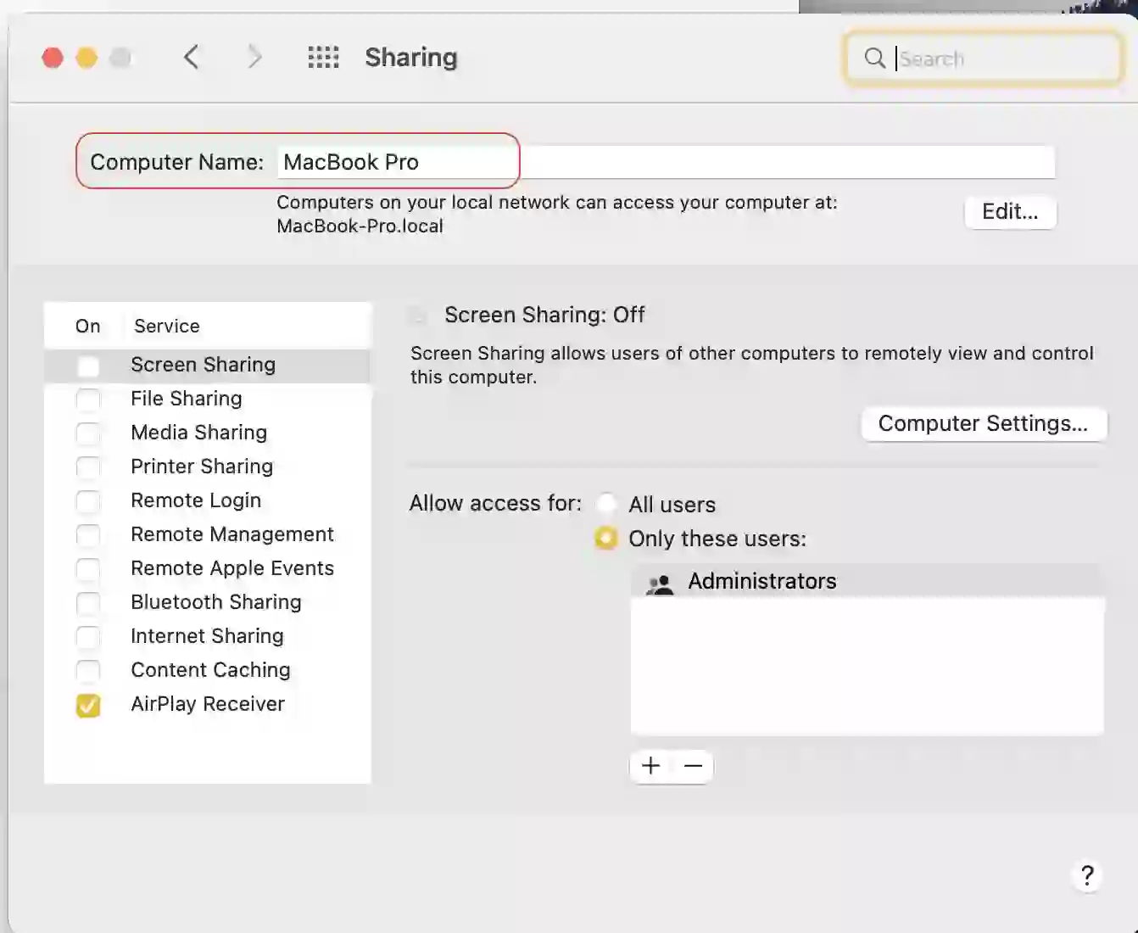Select the Content Caching service row
This screenshot has width=1138, height=933.
pyautogui.click(x=208, y=670)
